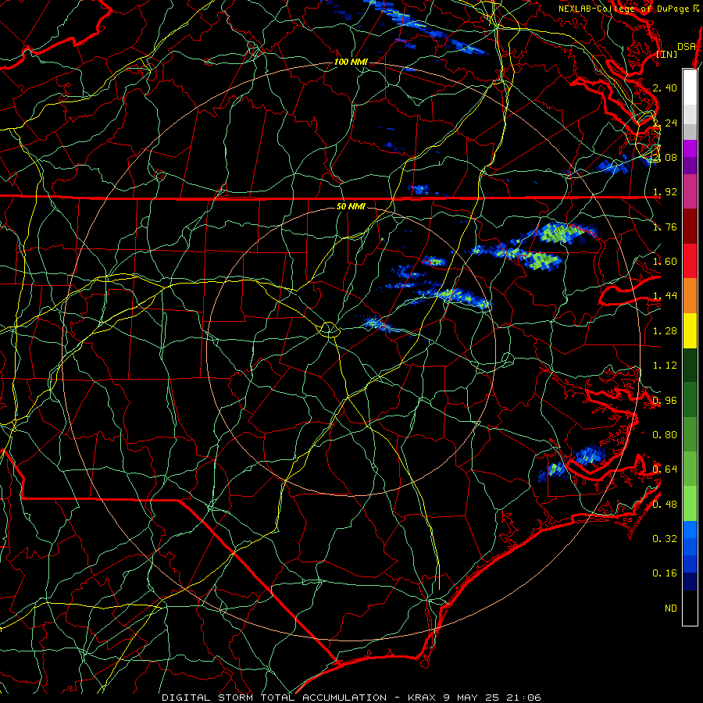Select the dark red legend swatch
Screen dimensions: 703x703
(x=690, y=227)
